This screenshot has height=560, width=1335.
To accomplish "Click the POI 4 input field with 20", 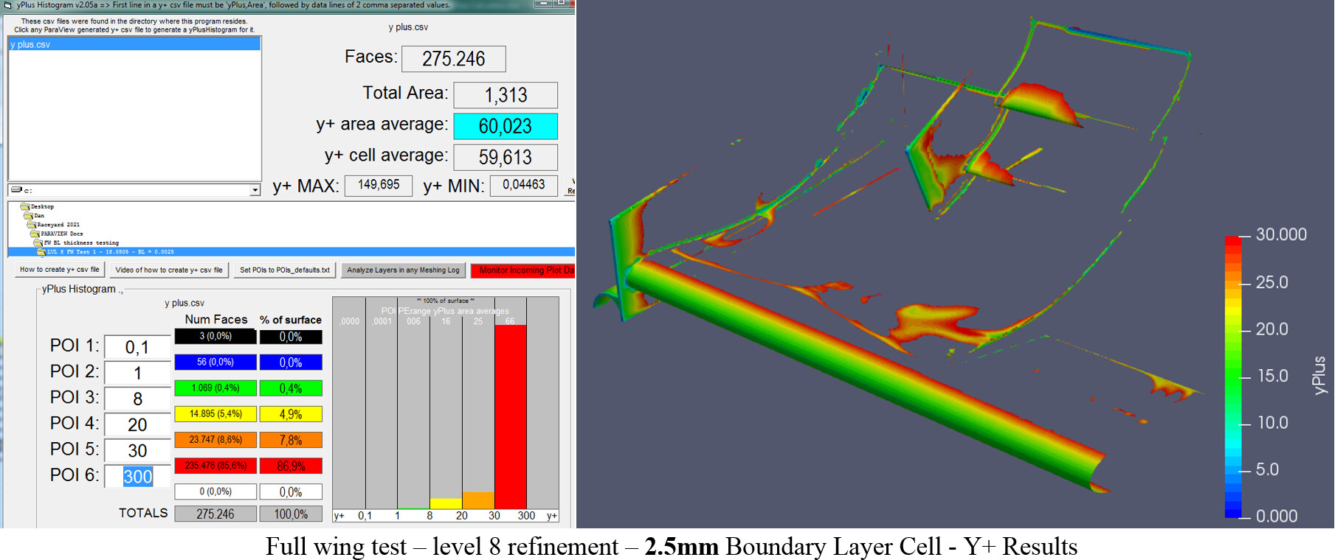I will coord(137,425).
